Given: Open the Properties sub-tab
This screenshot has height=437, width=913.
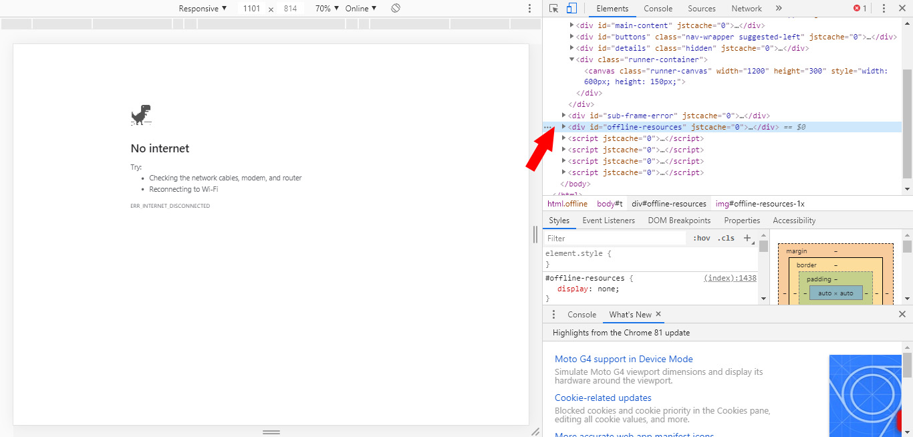Looking at the screenshot, I should point(742,221).
